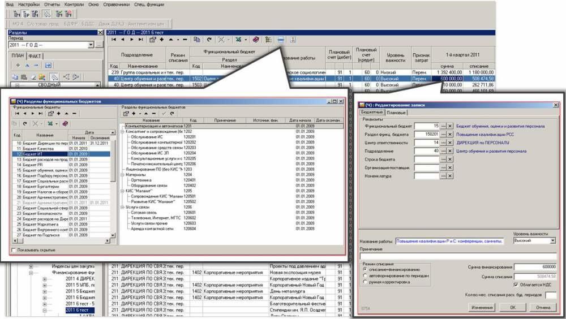Open the Период dropdown list
566x319 pixels.
point(91,45)
